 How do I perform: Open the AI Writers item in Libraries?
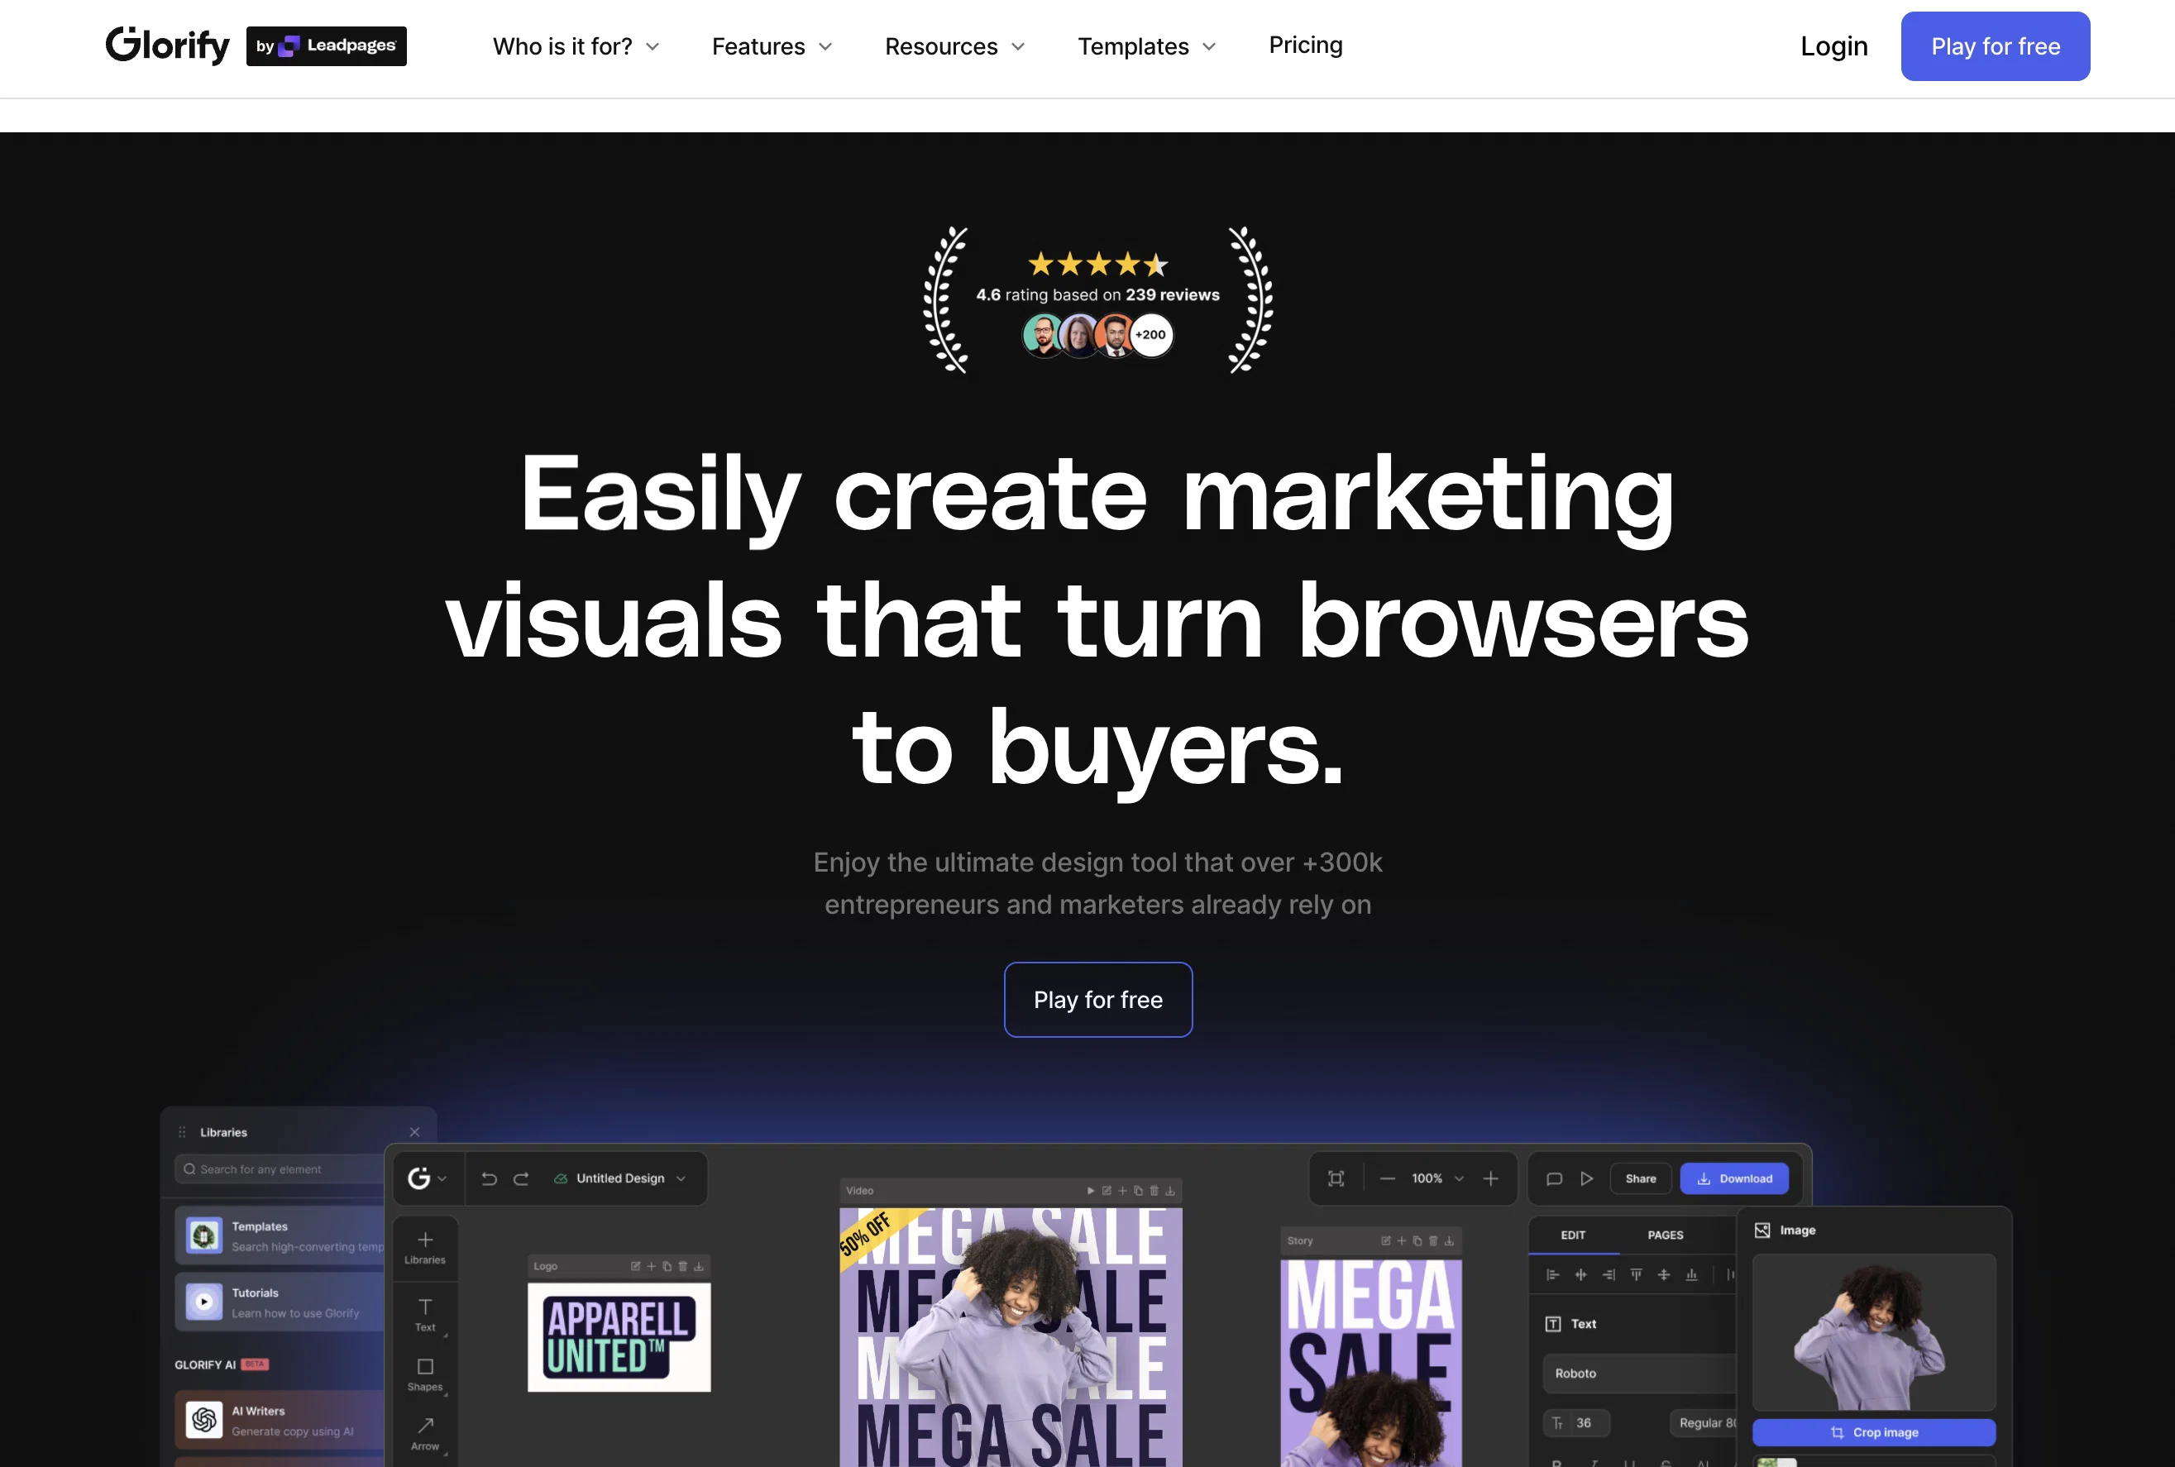pyautogui.click(x=279, y=1420)
